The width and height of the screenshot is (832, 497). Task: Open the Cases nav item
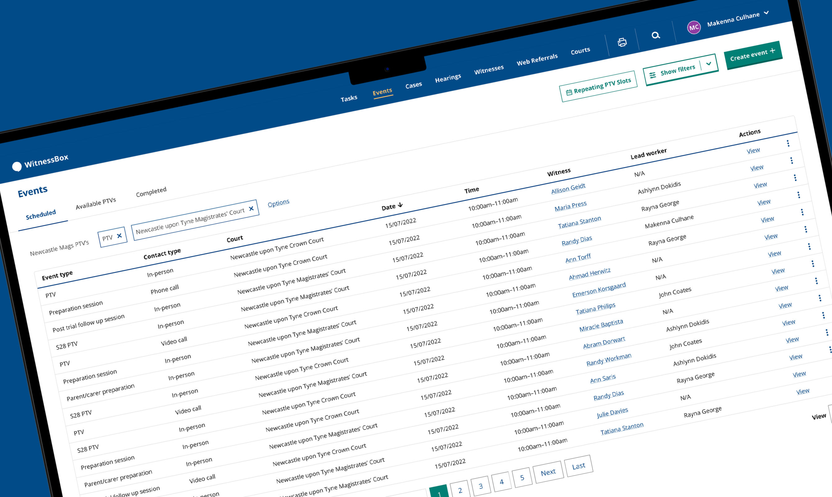coord(413,85)
